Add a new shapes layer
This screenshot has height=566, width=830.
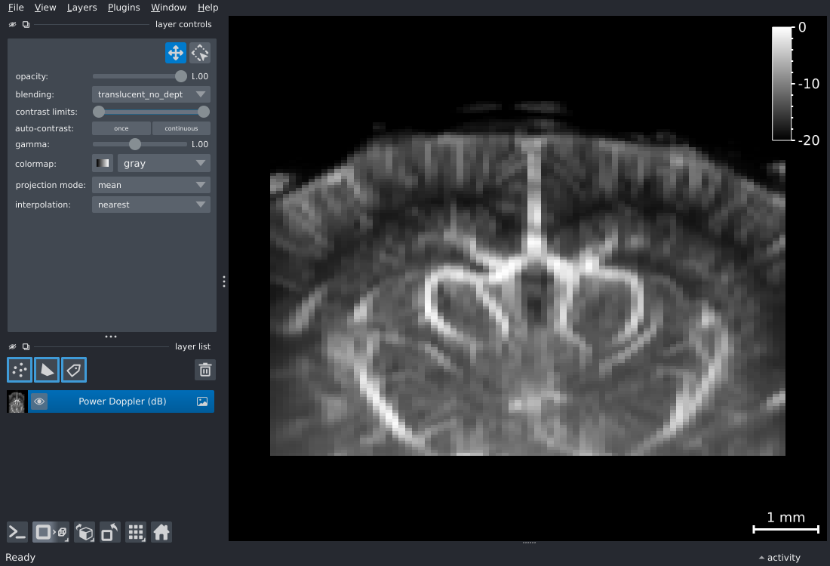point(47,370)
